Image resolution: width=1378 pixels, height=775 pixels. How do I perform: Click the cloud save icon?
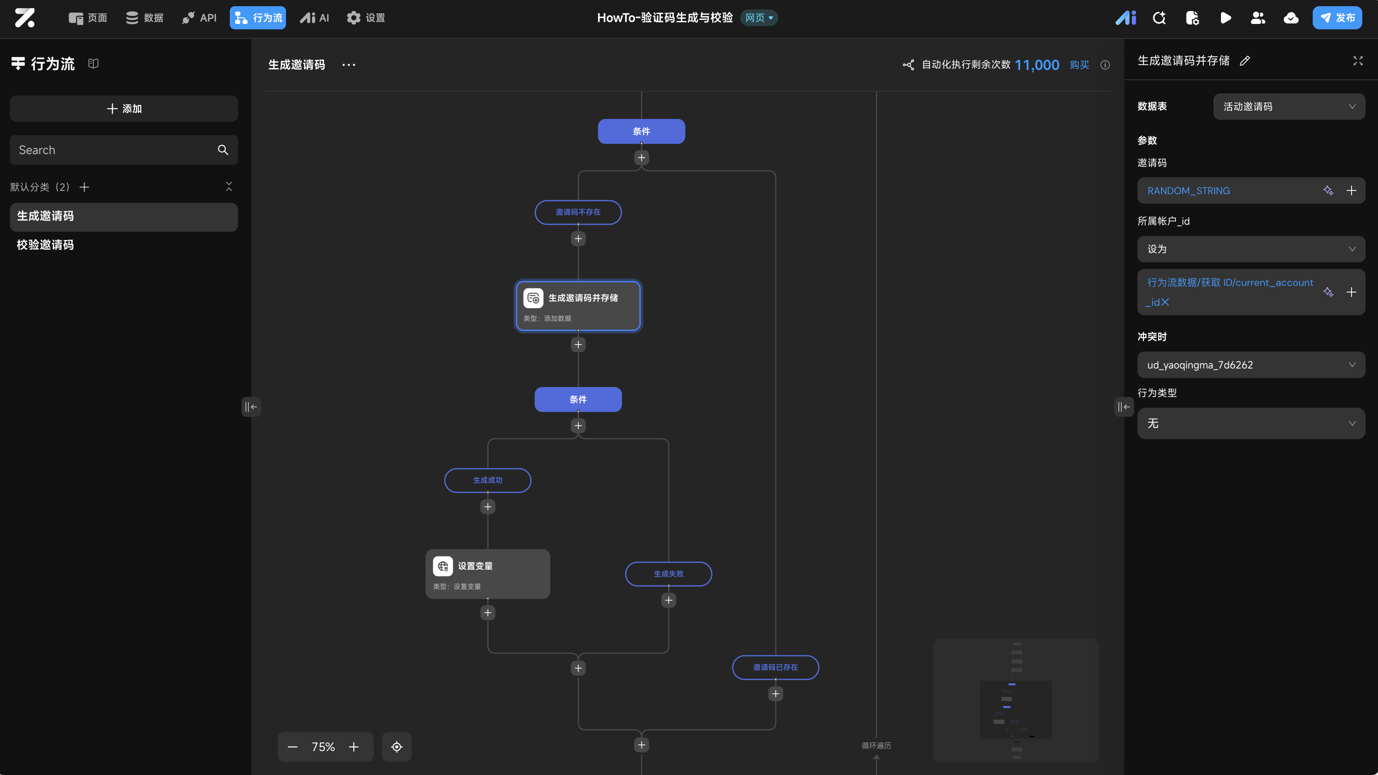(x=1291, y=18)
